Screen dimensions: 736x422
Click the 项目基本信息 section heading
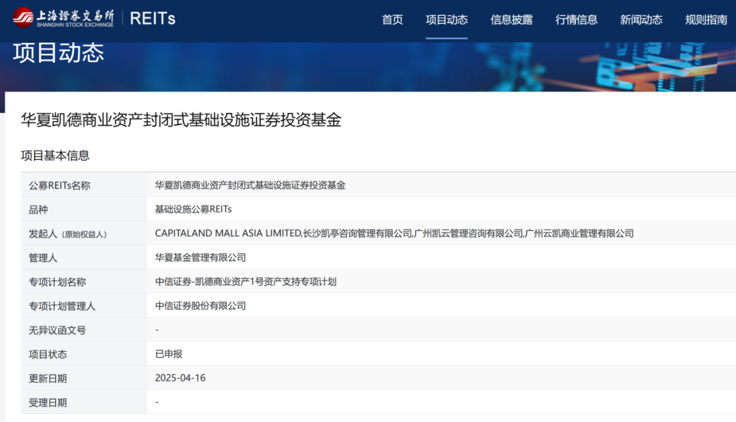pyautogui.click(x=55, y=156)
